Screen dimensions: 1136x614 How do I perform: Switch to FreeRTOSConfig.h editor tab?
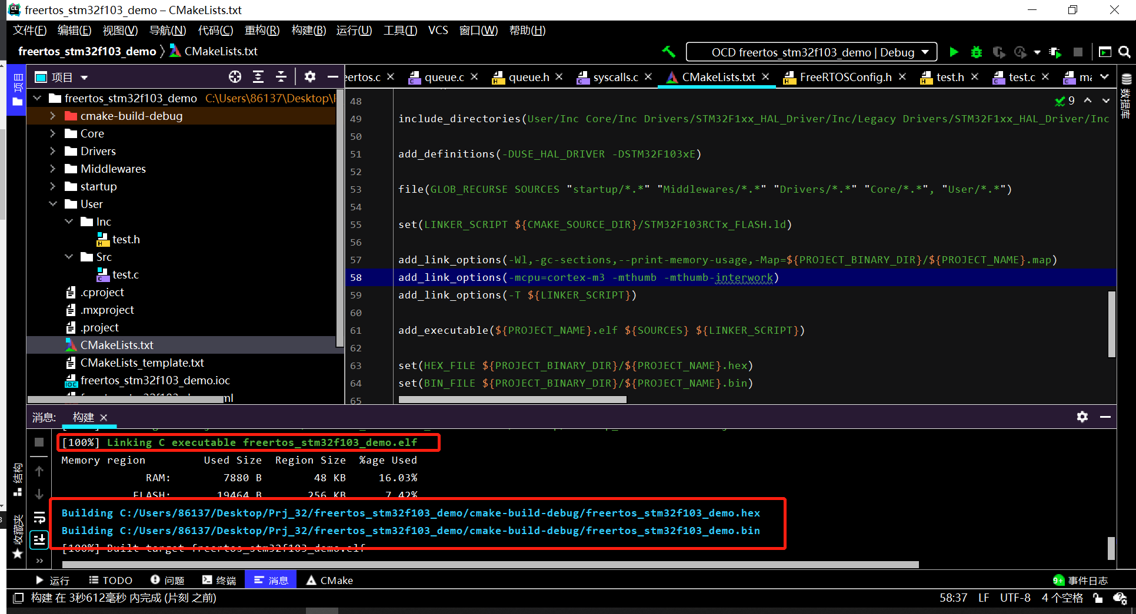click(x=845, y=77)
